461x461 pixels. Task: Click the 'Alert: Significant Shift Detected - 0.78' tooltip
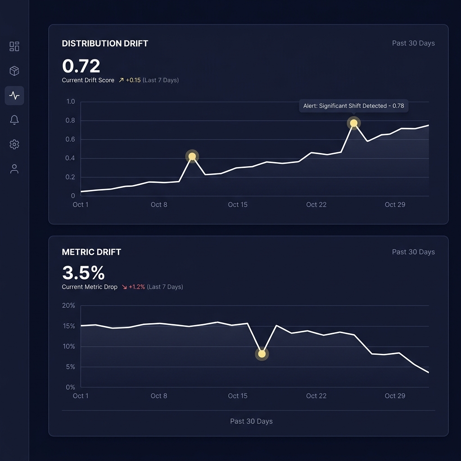(x=353, y=106)
